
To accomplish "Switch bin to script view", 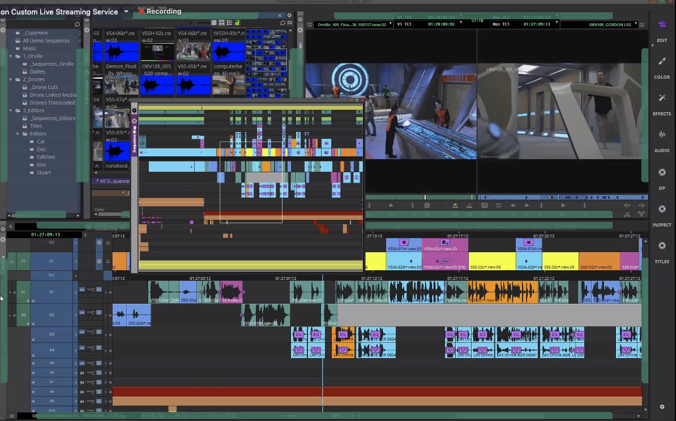I will click(x=229, y=23).
